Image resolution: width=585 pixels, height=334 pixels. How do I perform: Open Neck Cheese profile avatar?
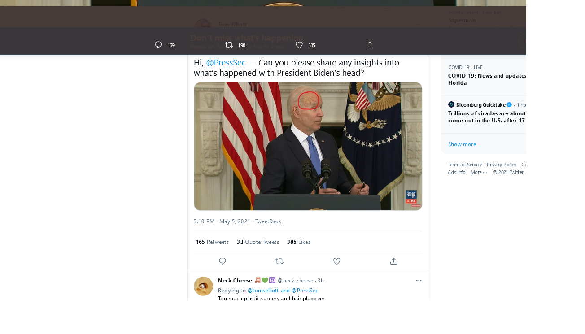click(203, 286)
